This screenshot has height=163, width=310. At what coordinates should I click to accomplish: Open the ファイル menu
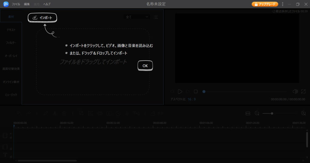click(x=16, y=4)
